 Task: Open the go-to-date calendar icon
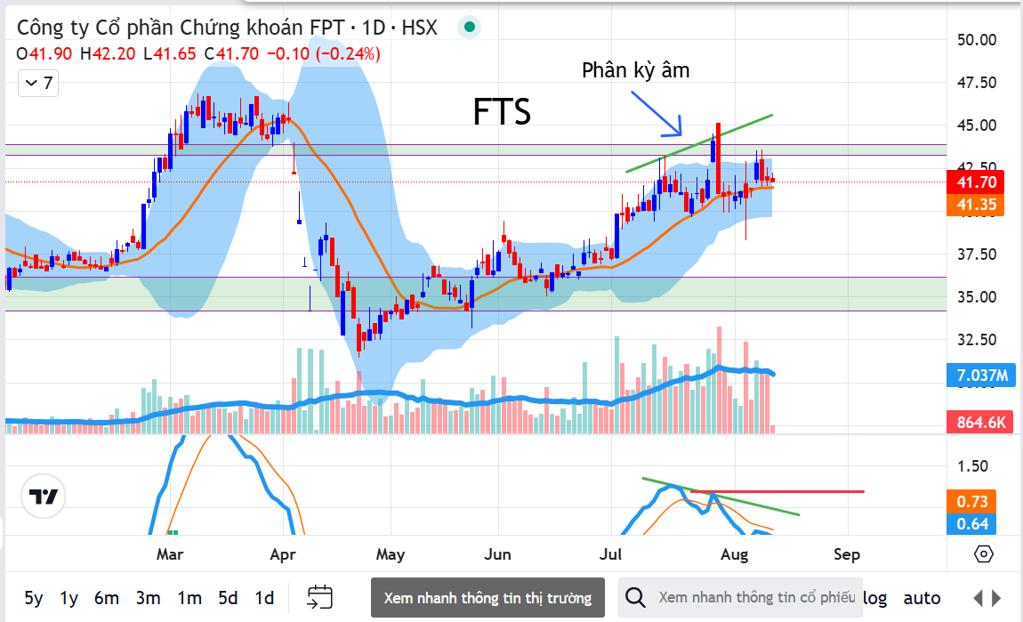pos(319,597)
